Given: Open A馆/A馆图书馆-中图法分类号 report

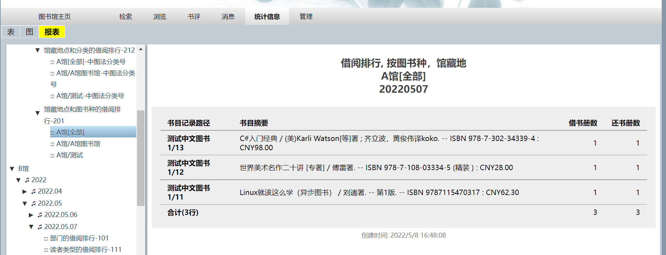Looking at the screenshot, I should point(93,79).
